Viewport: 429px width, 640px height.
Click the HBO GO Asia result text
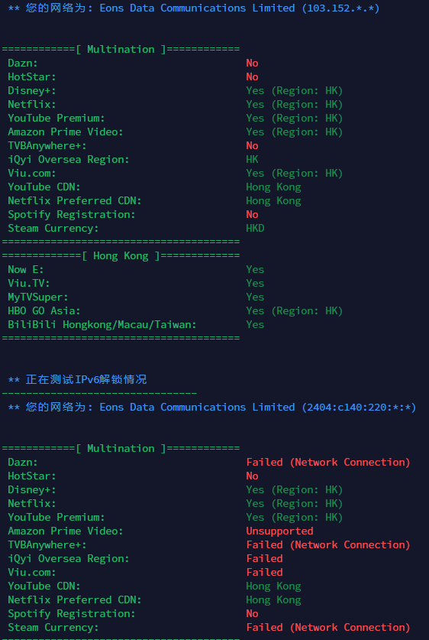[x=295, y=311]
